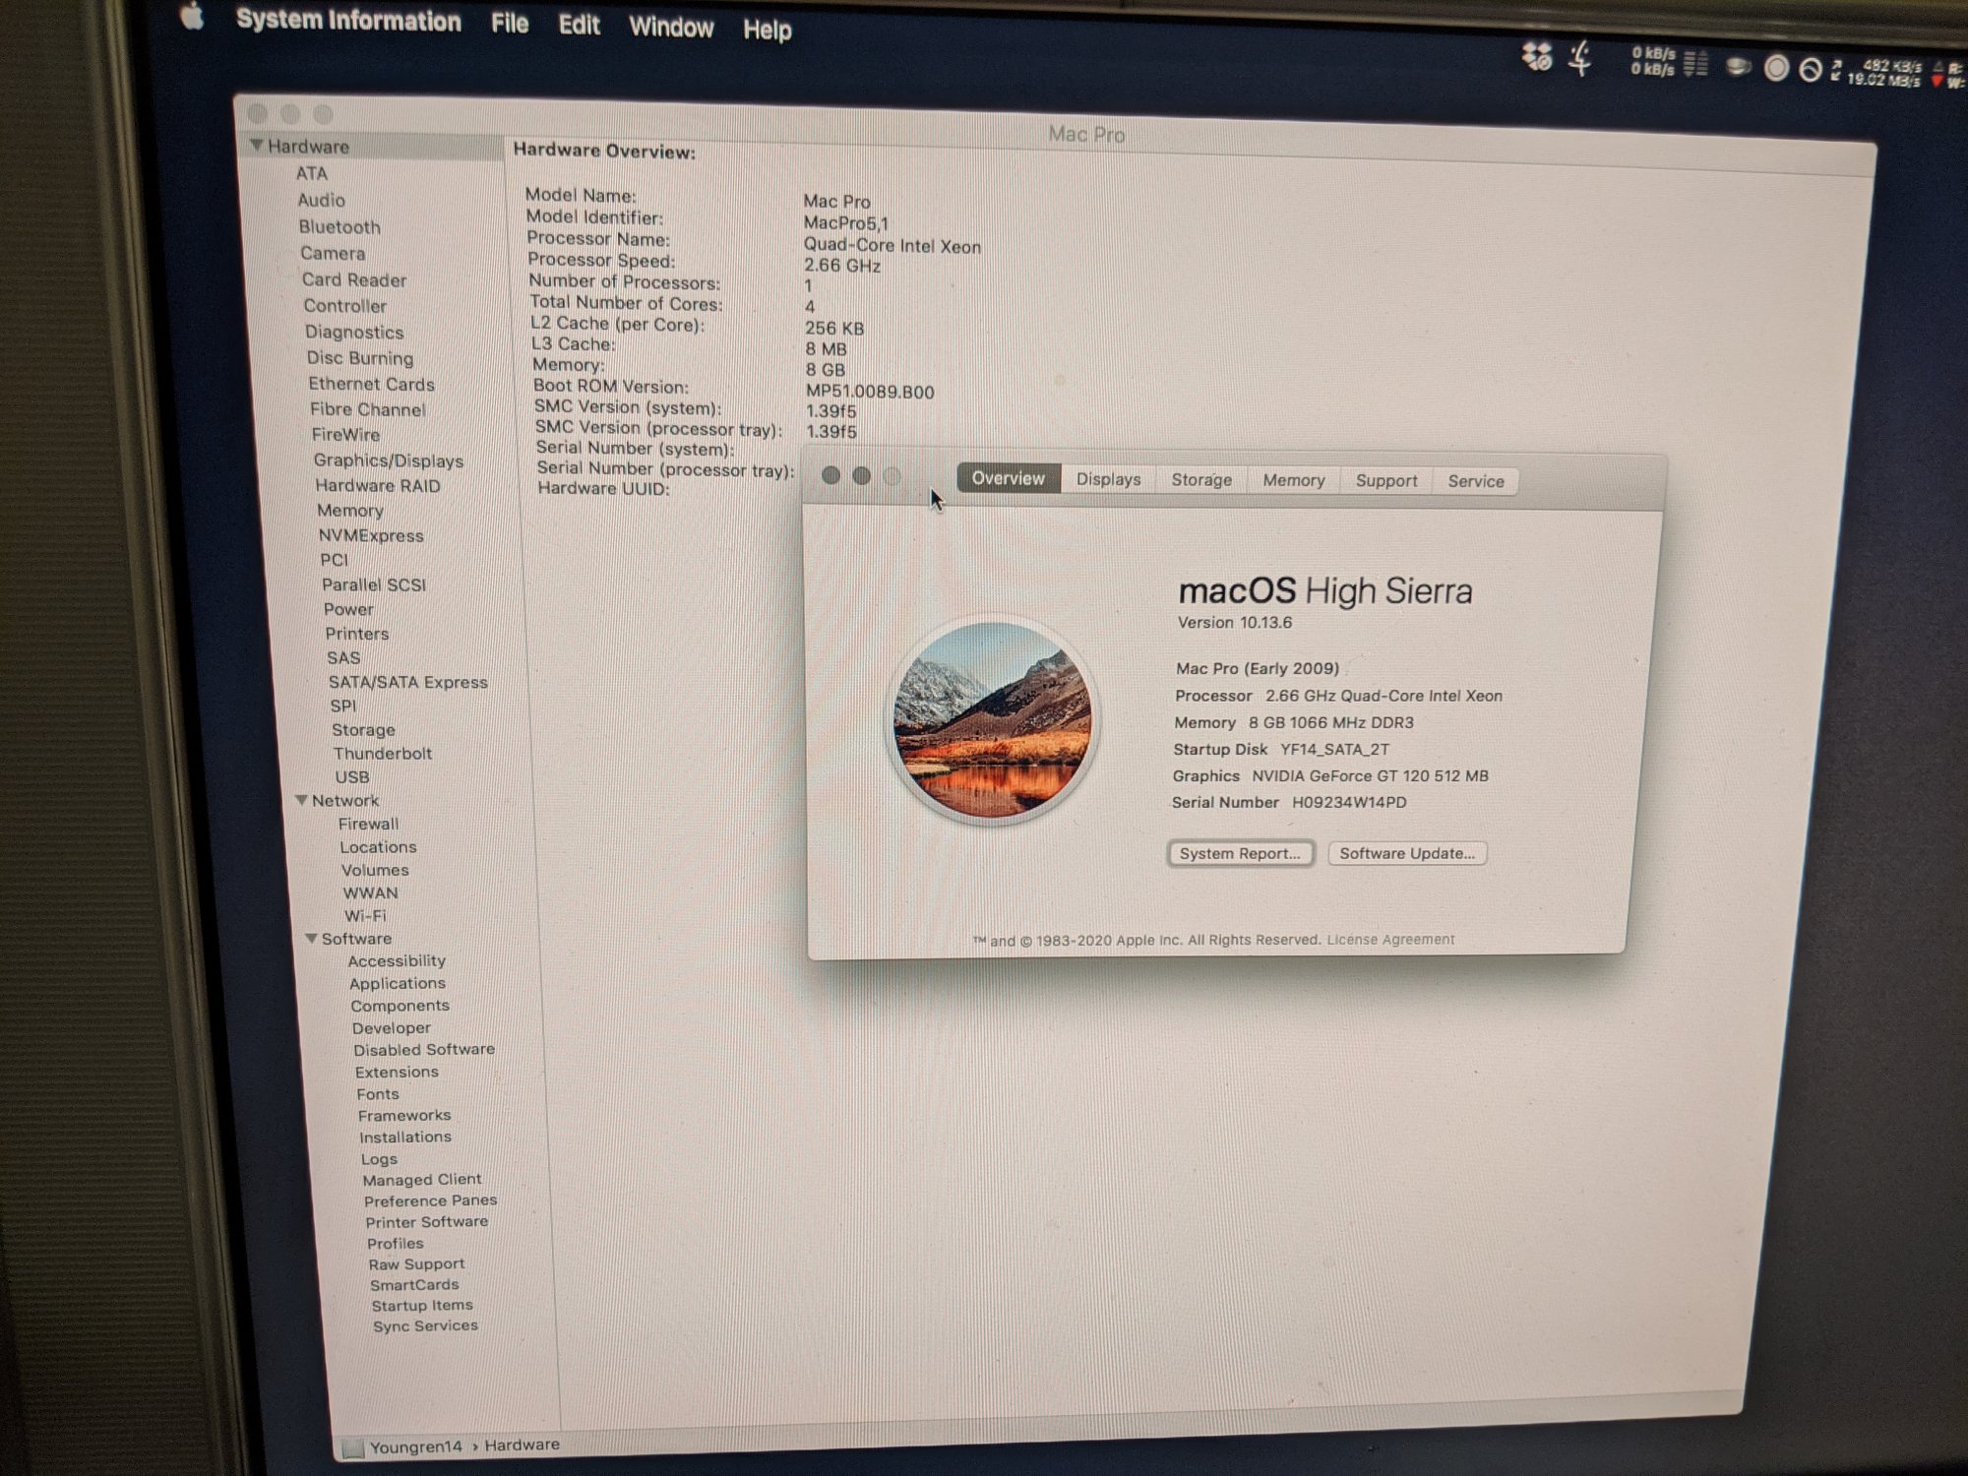
Task: Select Bluetooth in the sidebar
Action: (x=339, y=226)
